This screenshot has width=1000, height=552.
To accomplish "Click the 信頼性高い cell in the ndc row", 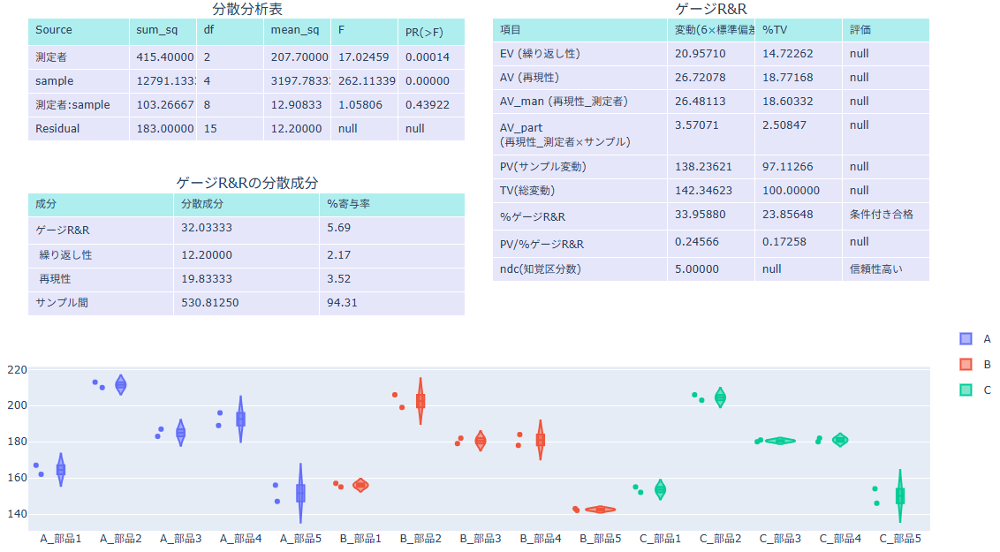I will [875, 268].
